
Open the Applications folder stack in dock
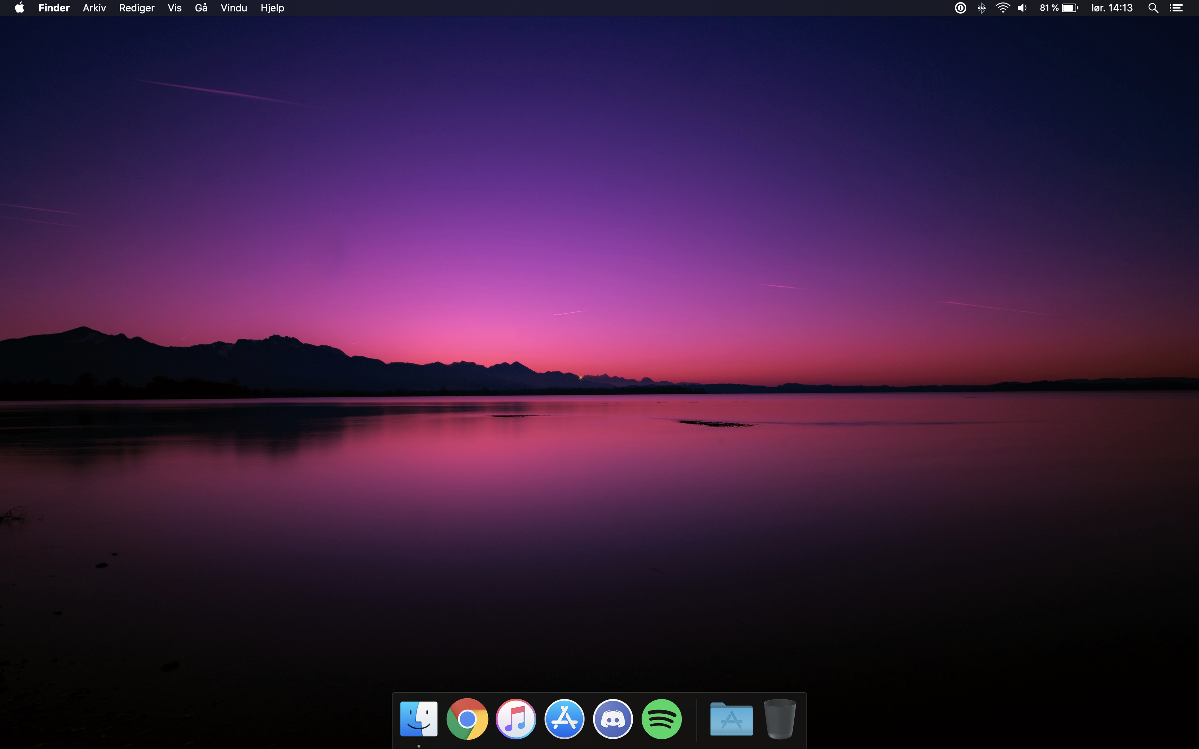731,719
